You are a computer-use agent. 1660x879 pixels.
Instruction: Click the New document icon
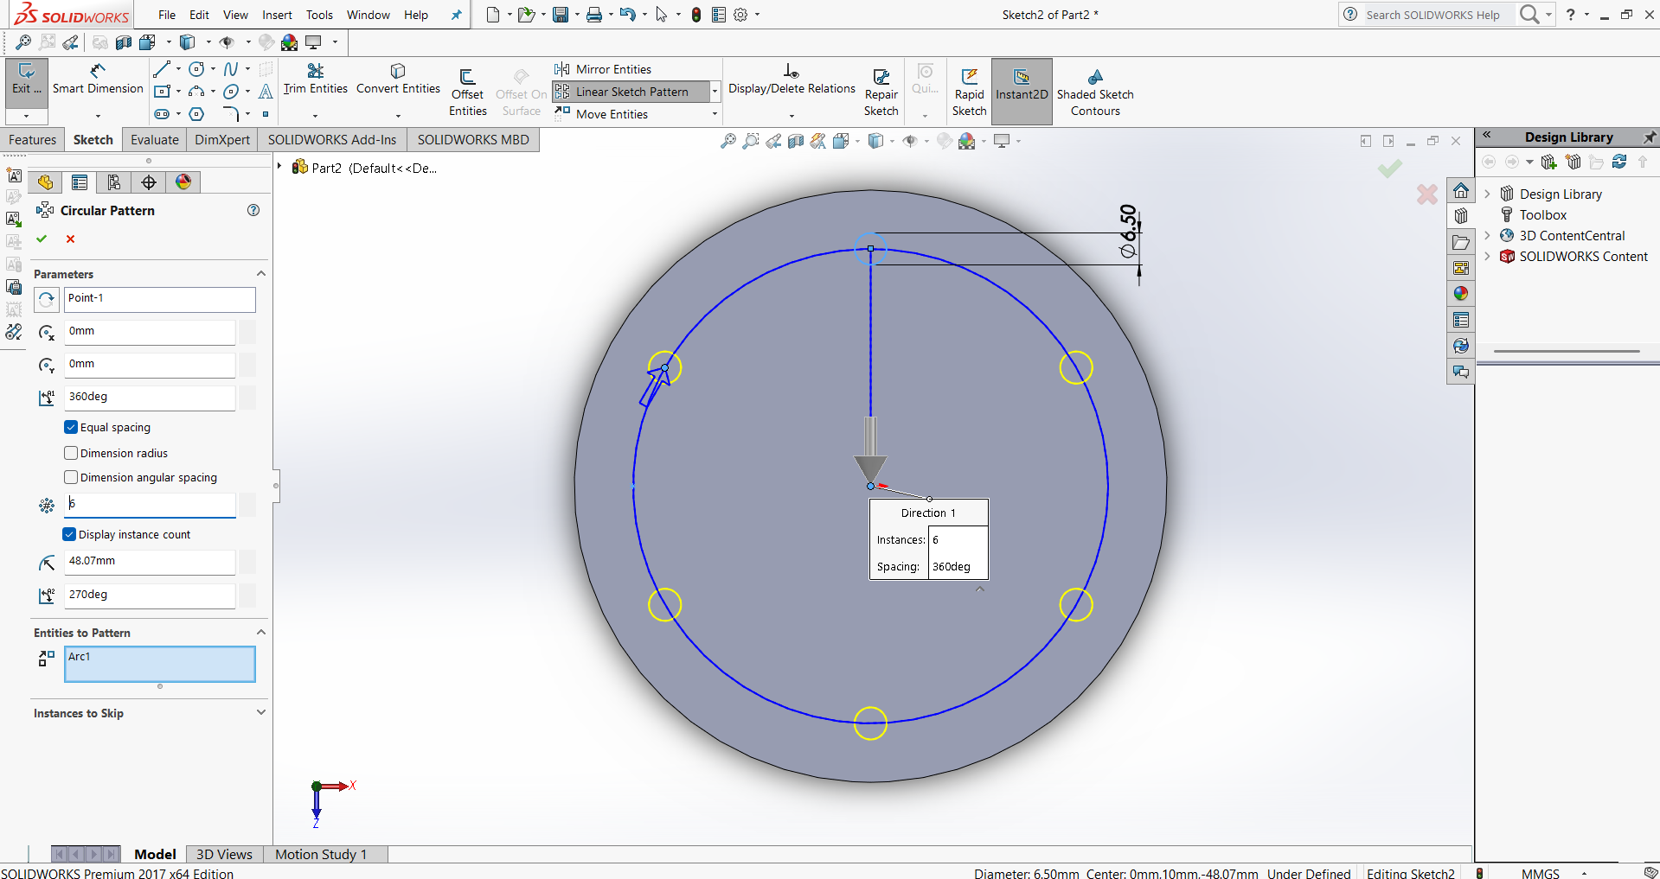(x=493, y=15)
